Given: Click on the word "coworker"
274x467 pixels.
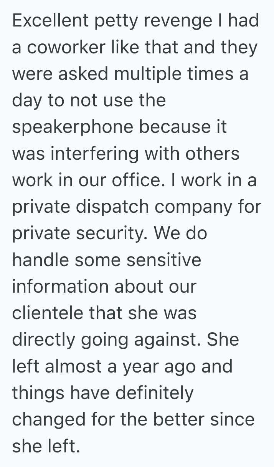Looking at the screenshot, I should pyautogui.click(x=69, y=47).
